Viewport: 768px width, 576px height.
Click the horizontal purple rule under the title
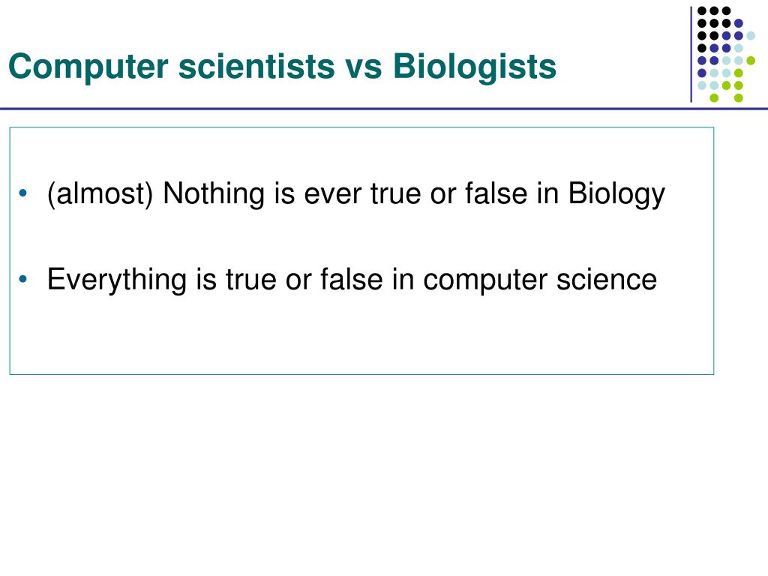(384, 109)
